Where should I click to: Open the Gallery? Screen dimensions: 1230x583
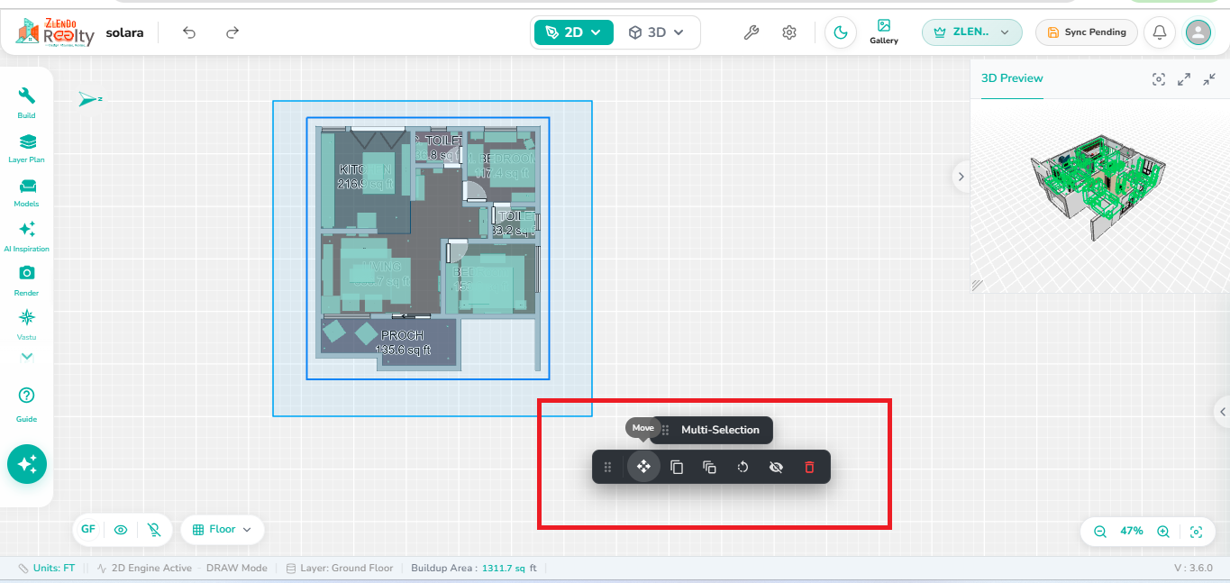884,32
